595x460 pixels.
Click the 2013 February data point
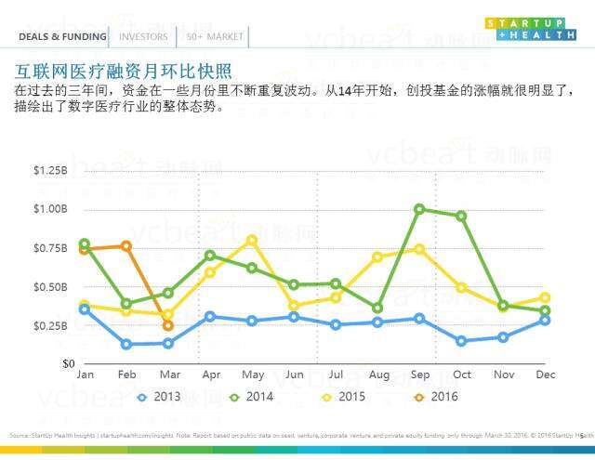point(126,344)
